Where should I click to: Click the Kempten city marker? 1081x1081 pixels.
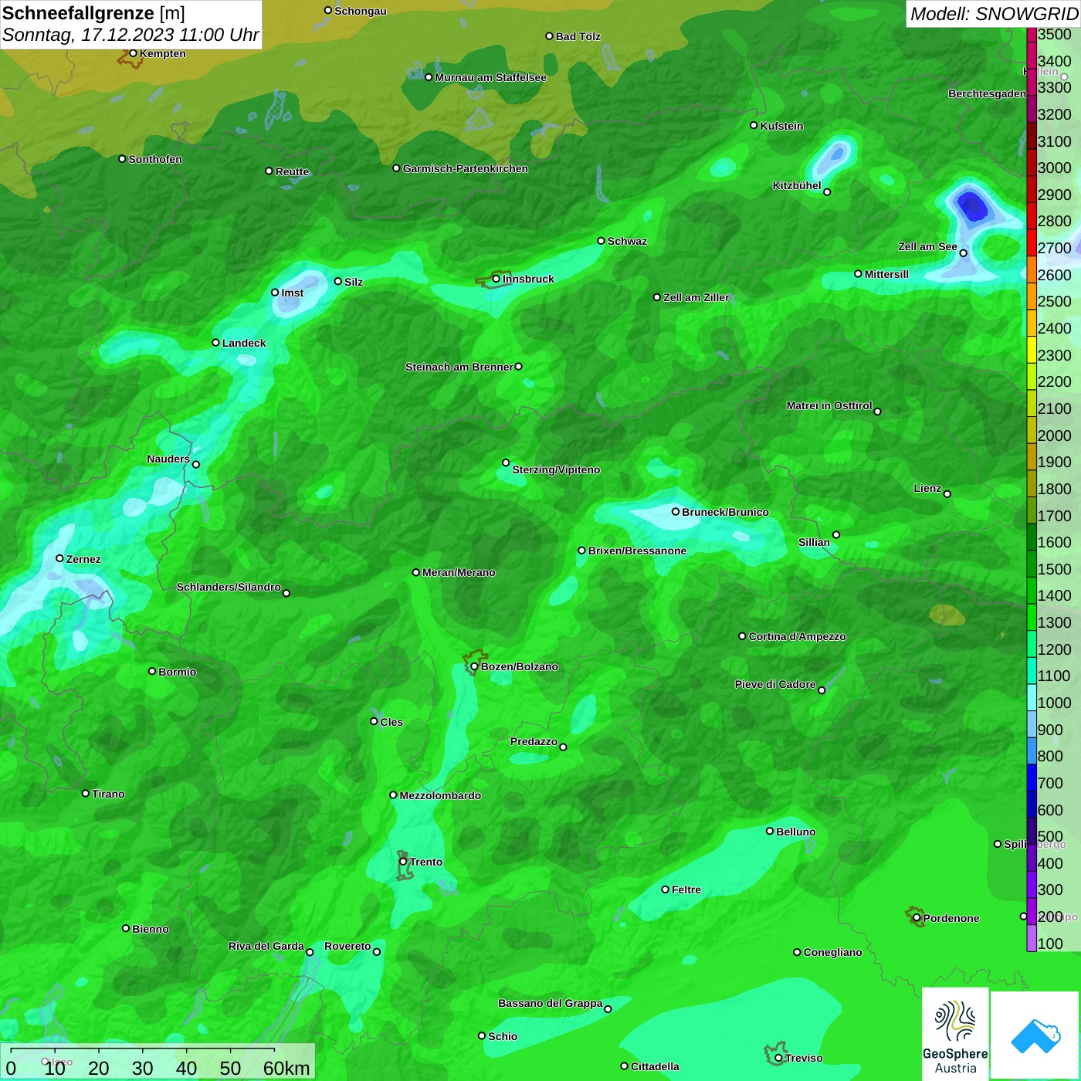click(133, 53)
